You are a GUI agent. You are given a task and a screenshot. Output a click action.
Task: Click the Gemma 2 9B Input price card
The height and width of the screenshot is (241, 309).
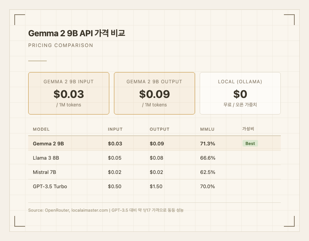[69, 93]
